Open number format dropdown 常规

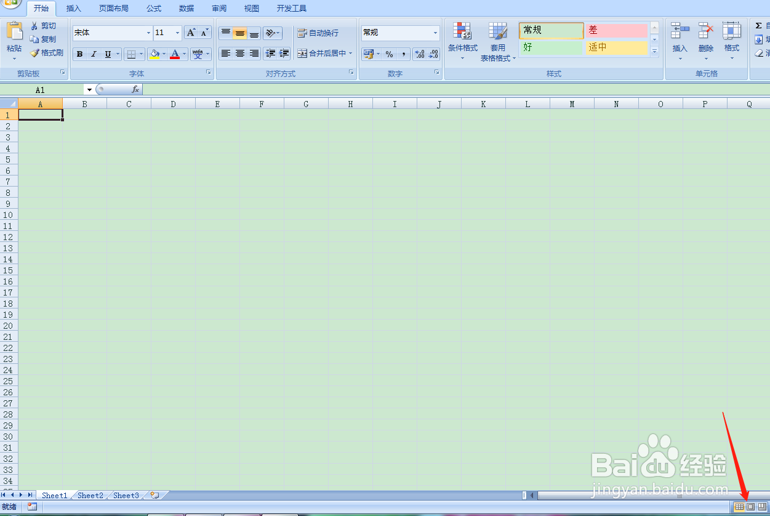436,33
